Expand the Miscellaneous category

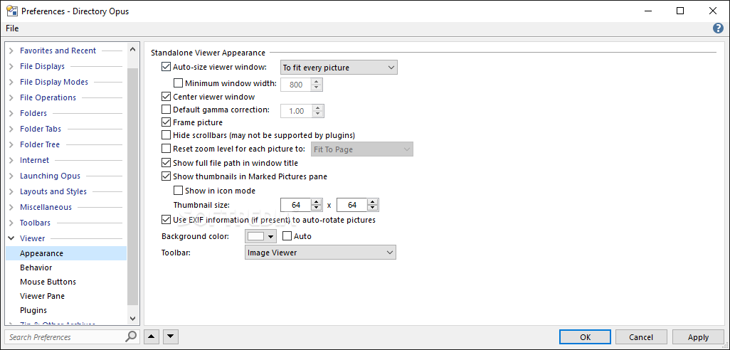coord(11,207)
